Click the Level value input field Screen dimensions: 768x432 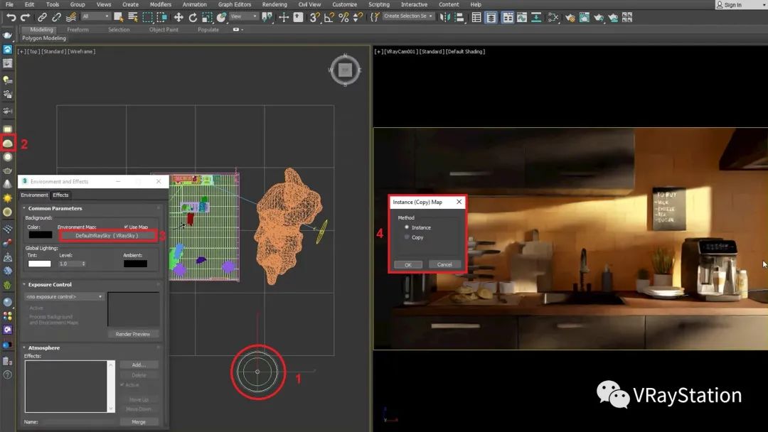tap(69, 264)
